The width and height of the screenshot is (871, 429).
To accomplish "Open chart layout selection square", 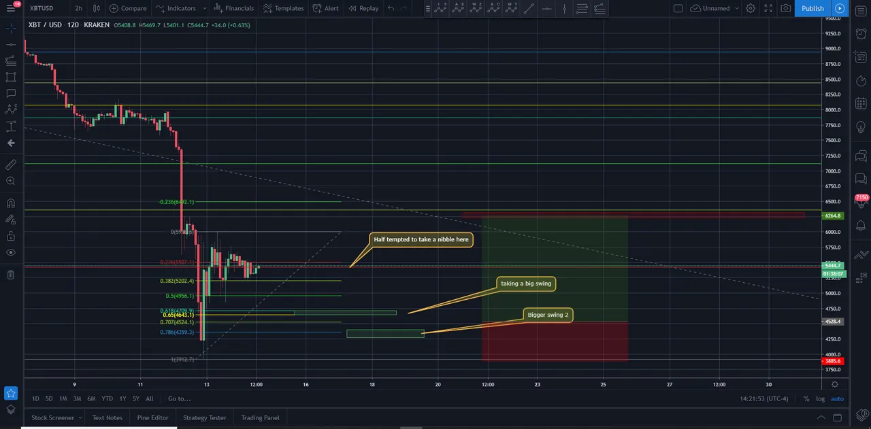I will [678, 8].
